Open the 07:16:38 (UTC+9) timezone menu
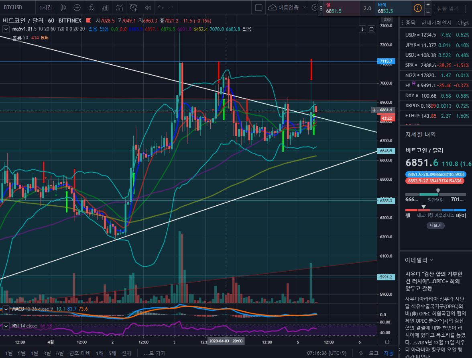 click(327, 353)
